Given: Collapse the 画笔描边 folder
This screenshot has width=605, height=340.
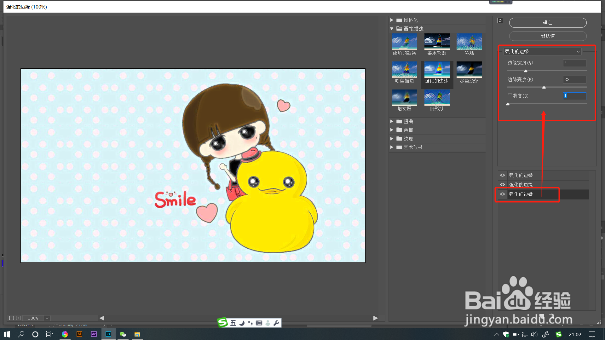Looking at the screenshot, I should [392, 29].
